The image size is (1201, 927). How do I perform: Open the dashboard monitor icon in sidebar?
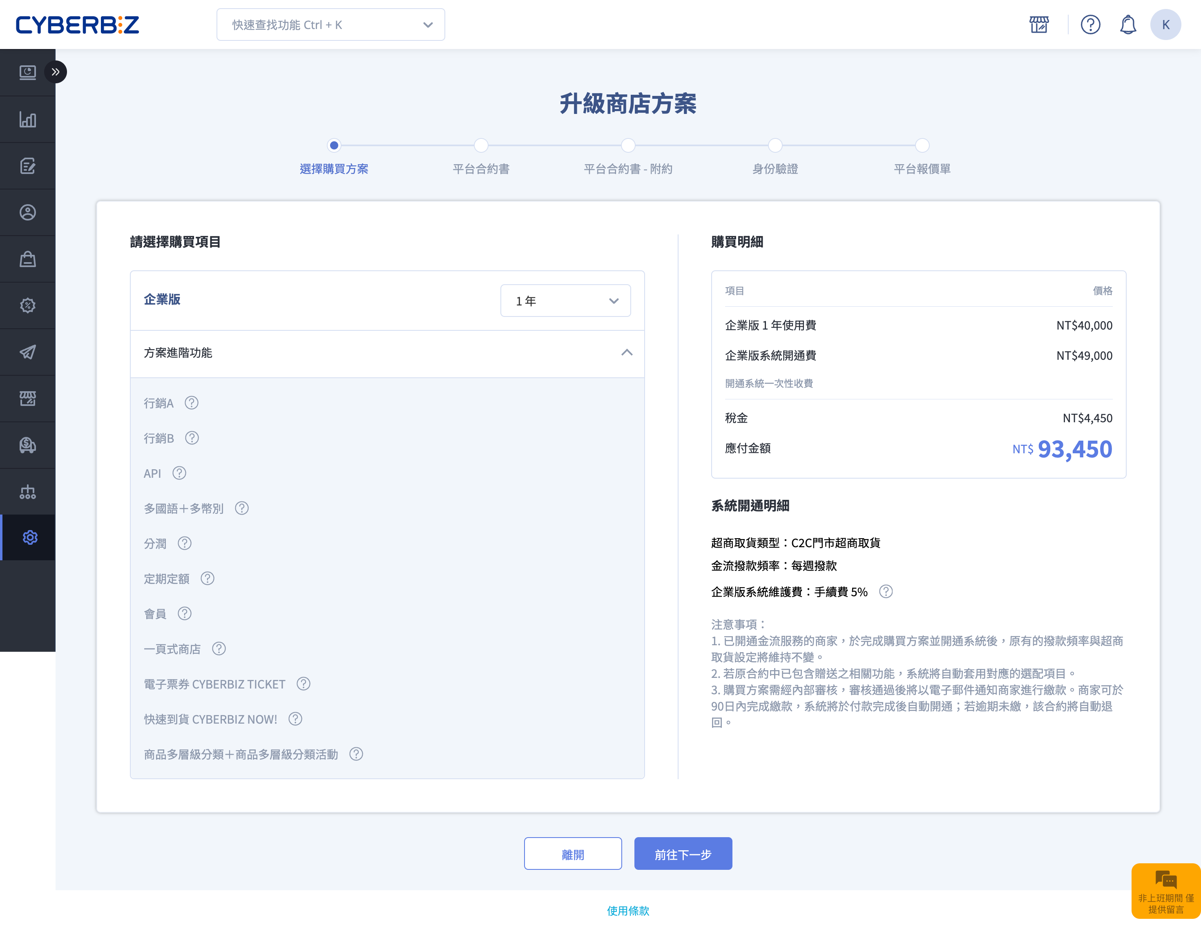tap(27, 73)
